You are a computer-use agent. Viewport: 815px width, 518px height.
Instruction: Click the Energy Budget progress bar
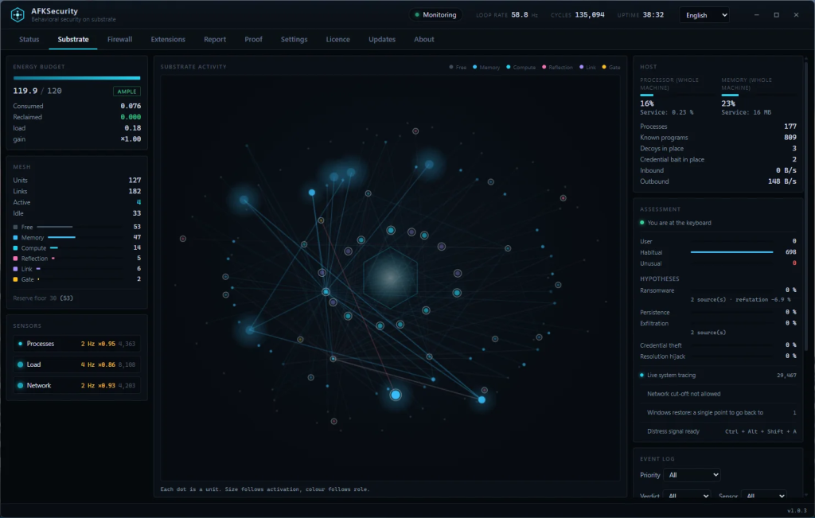[x=77, y=78]
